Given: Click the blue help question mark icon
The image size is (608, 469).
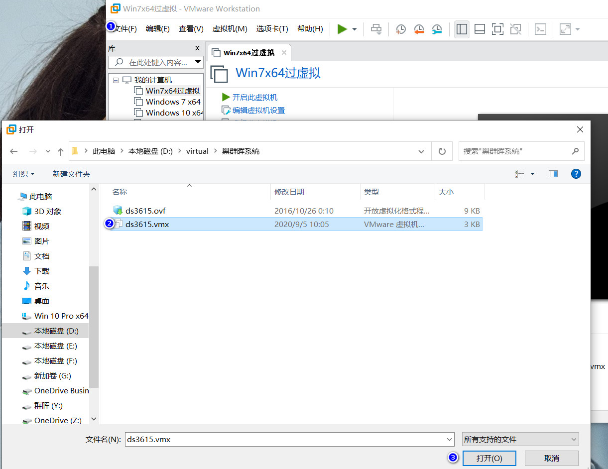Looking at the screenshot, I should 576,174.
